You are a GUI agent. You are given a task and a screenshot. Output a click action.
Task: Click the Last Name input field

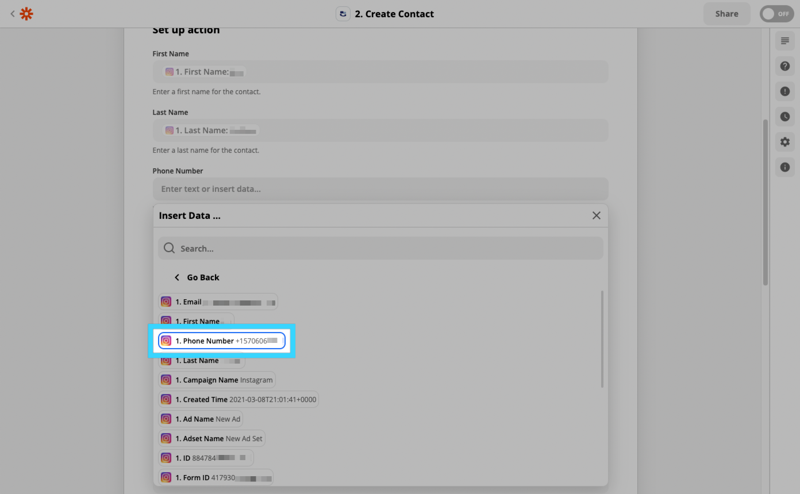point(380,130)
